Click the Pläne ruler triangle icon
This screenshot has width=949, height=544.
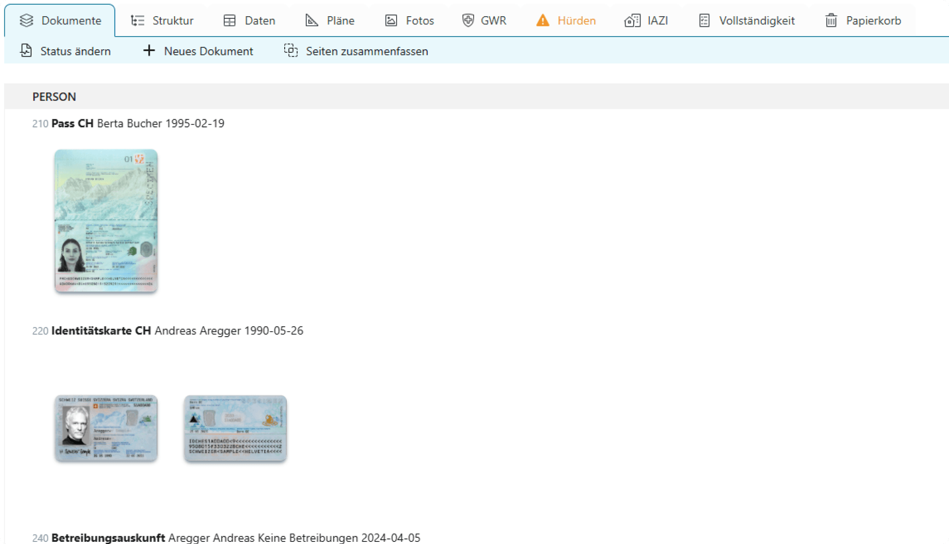tap(312, 20)
